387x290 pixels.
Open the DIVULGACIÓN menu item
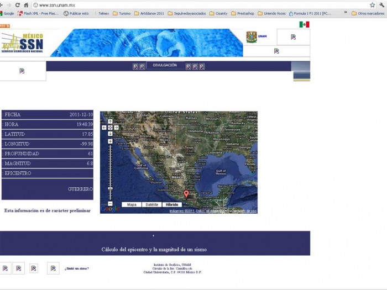tap(165, 65)
